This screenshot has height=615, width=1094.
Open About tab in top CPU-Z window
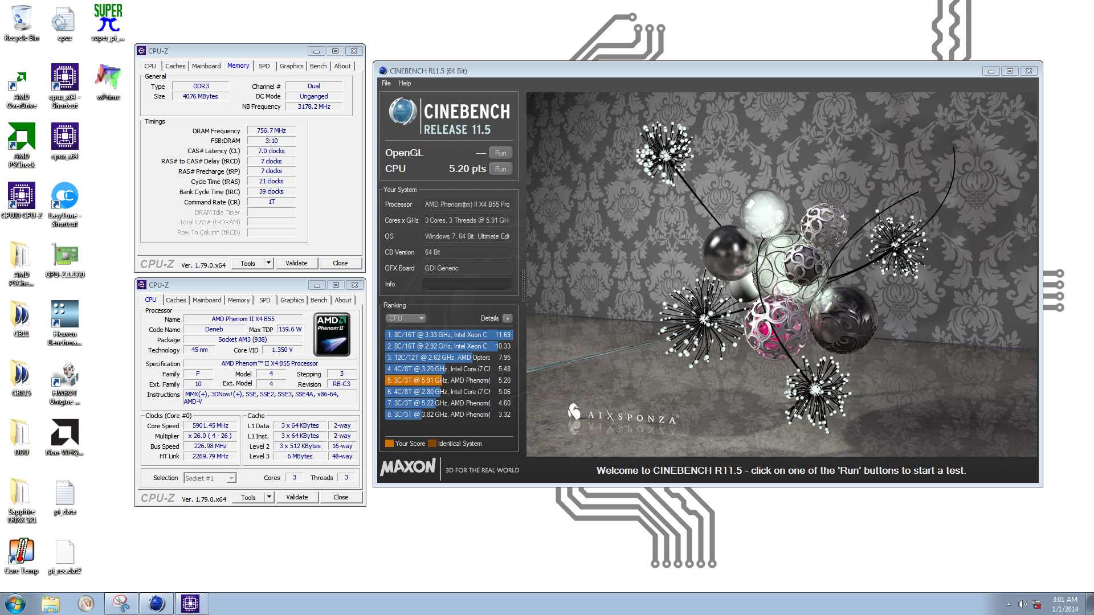(x=342, y=66)
